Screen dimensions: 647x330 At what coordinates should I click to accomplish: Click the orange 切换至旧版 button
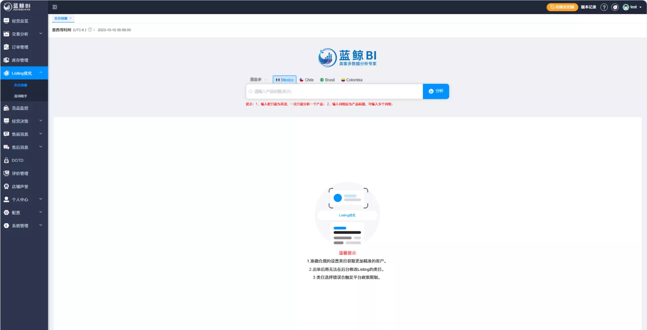pyautogui.click(x=562, y=7)
